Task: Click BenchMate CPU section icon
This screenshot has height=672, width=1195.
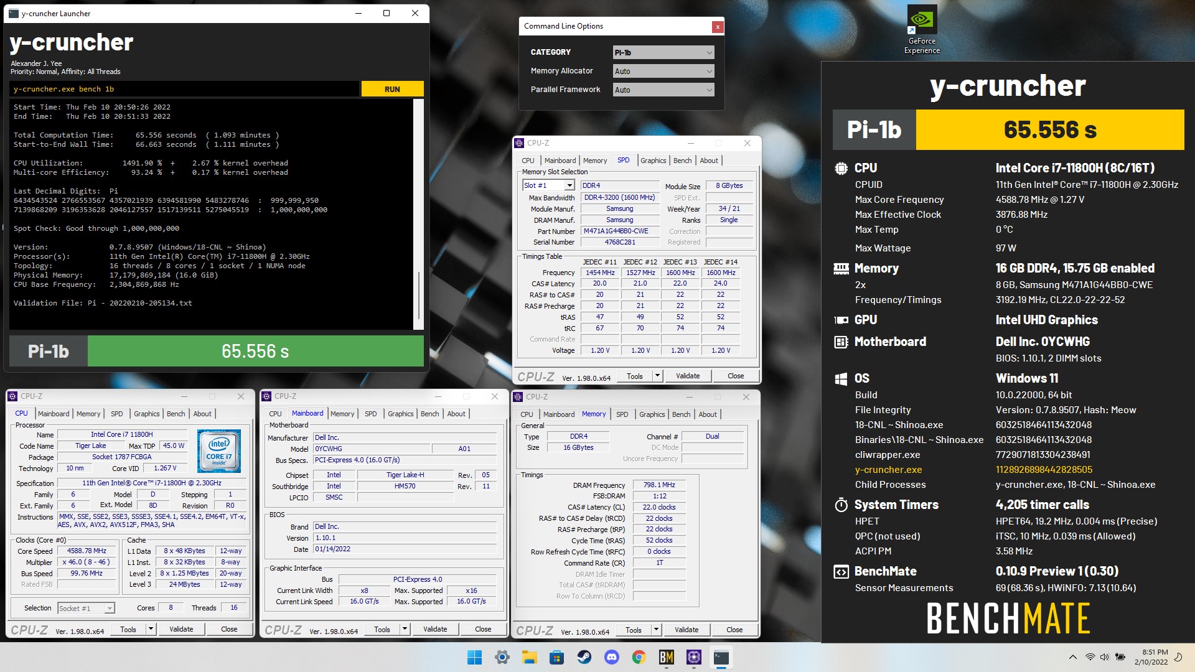Action: [x=841, y=168]
